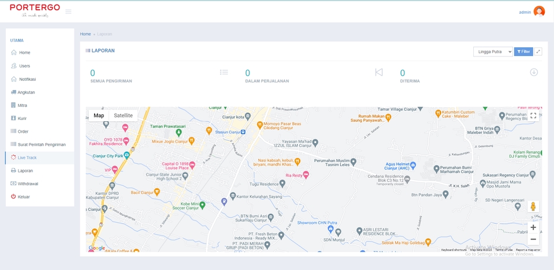Open Home in the sidebar
Screen dimensions: 554x270
pyautogui.click(x=40, y=52)
